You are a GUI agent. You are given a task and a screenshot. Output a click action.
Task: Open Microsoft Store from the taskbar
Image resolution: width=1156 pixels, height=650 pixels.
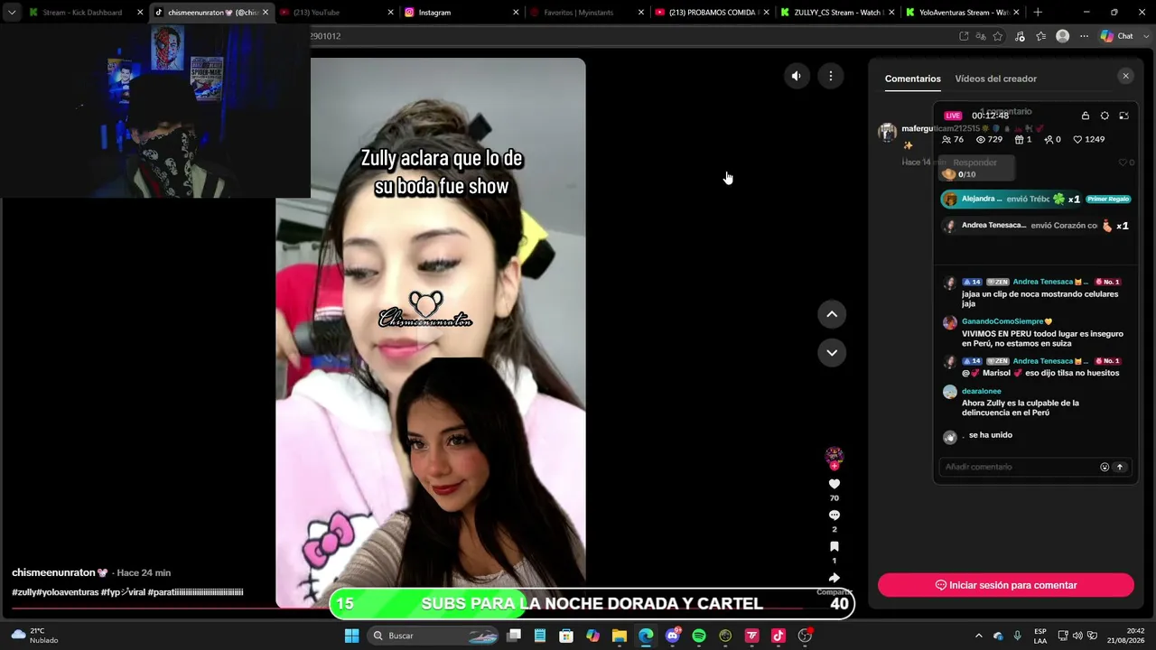point(566,636)
